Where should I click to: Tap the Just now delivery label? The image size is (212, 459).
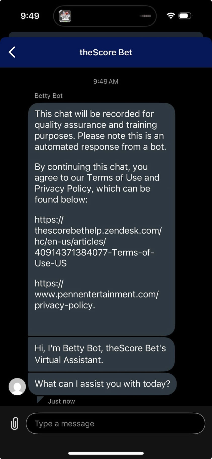[61, 401]
